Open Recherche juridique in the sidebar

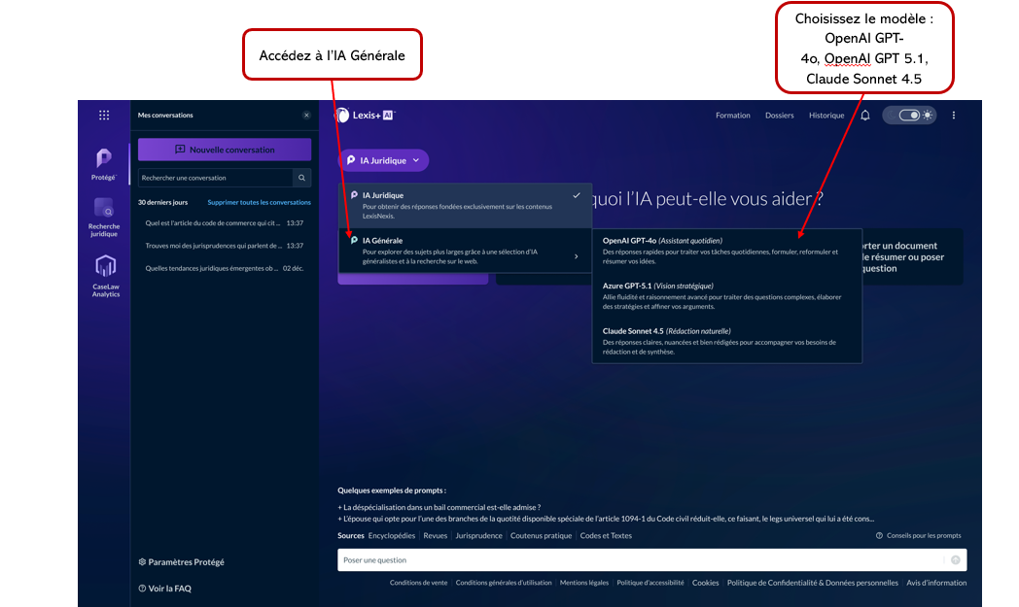[x=104, y=216]
